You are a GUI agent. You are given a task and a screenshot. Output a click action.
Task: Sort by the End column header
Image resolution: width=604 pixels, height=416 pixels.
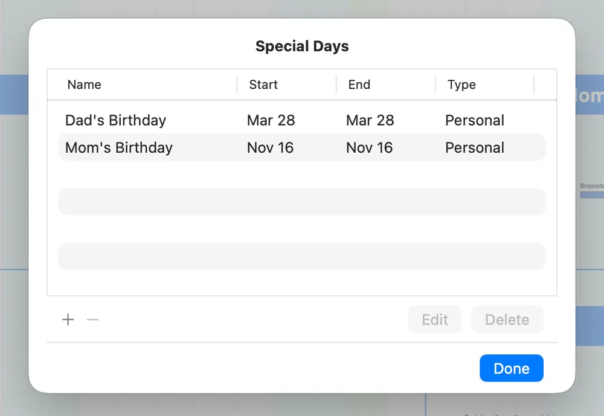(x=359, y=85)
